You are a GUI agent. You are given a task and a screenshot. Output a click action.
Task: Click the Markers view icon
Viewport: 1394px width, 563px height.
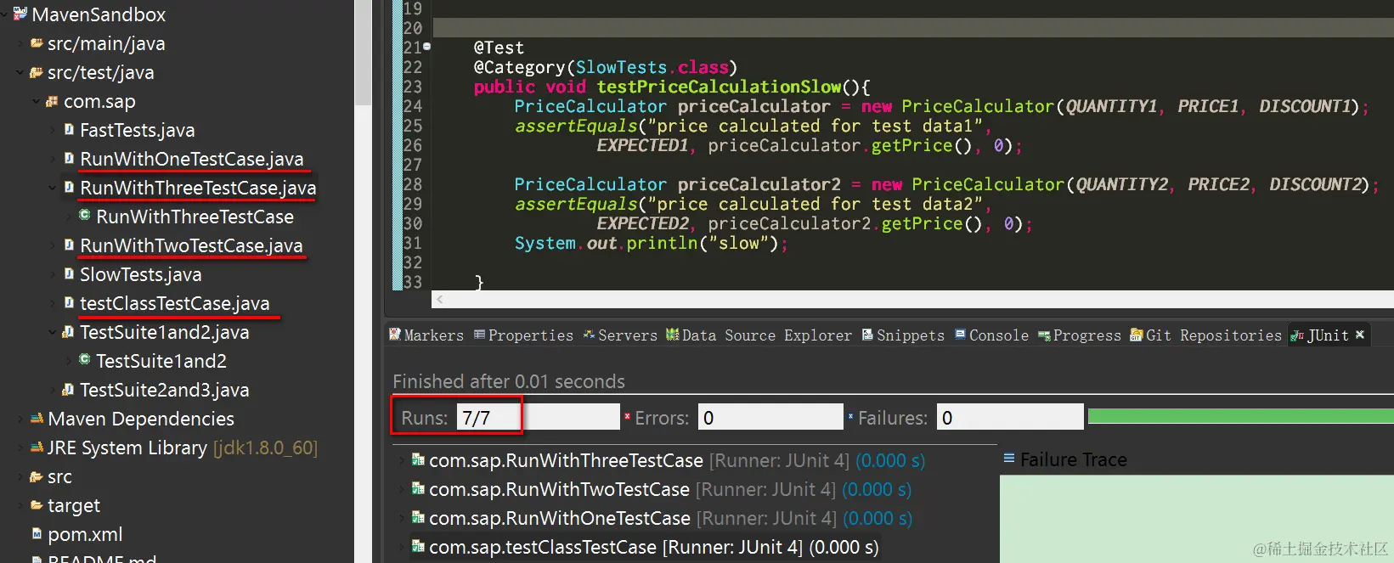pos(395,335)
